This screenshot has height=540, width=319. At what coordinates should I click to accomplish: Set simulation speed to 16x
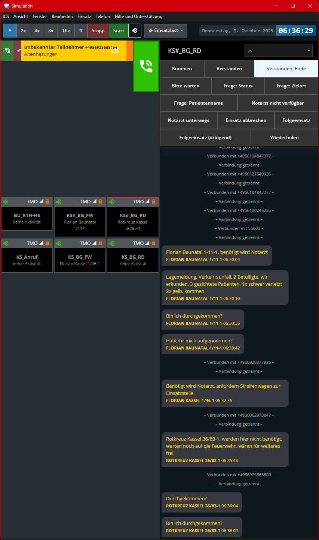(66, 30)
